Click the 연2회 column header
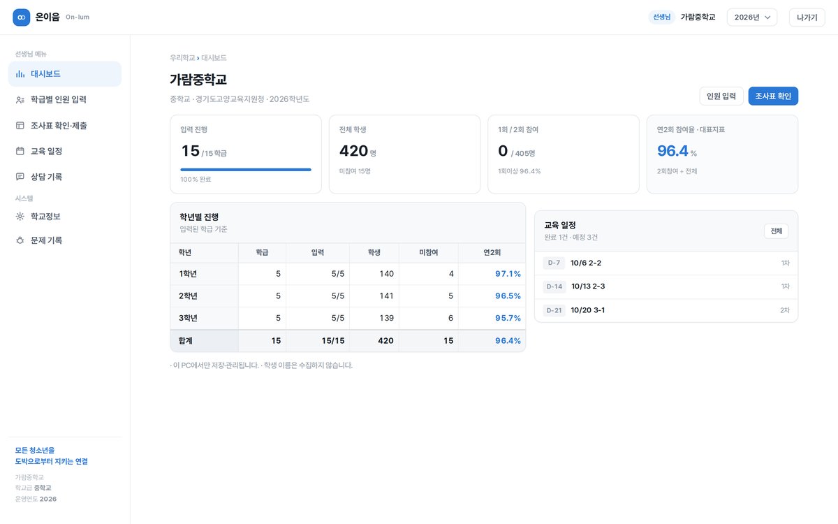The image size is (838, 524). click(492, 252)
